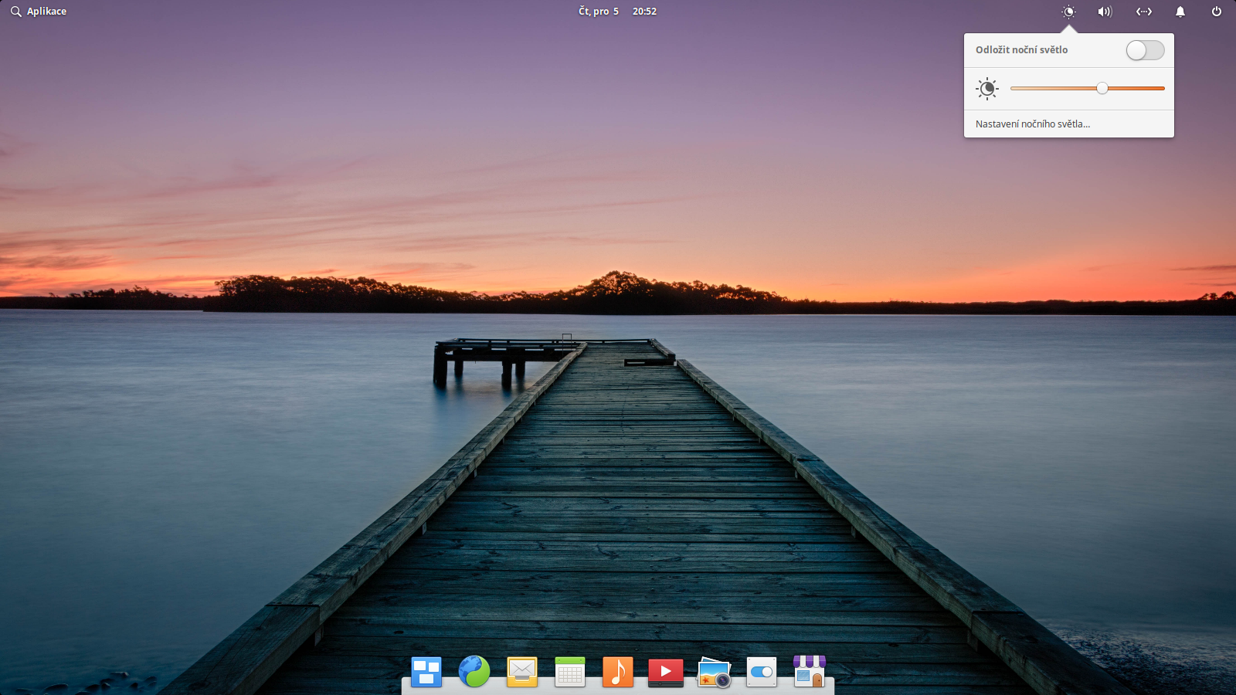This screenshot has width=1236, height=695.
Task: Open the Aplikace menu
Action: [39, 11]
